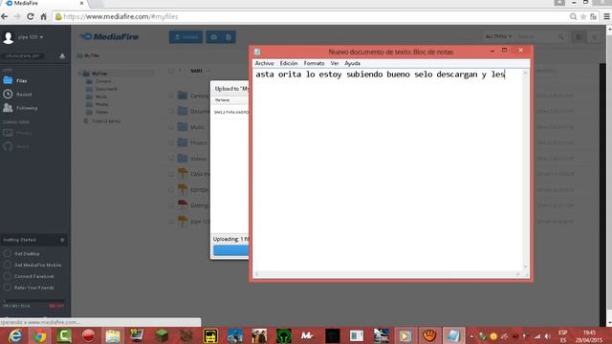Open the Edición menu in Bloc de notas

coord(289,63)
